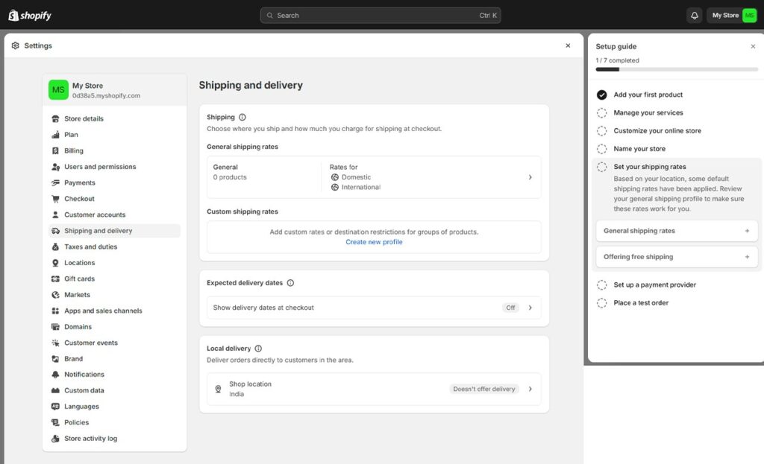The width and height of the screenshot is (764, 464).
Task: Click the Shipping and delivery truck icon
Action: coord(55,231)
